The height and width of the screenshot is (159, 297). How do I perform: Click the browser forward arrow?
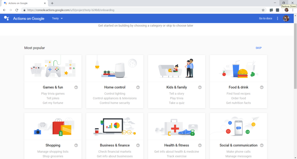pyautogui.click(x=11, y=10)
